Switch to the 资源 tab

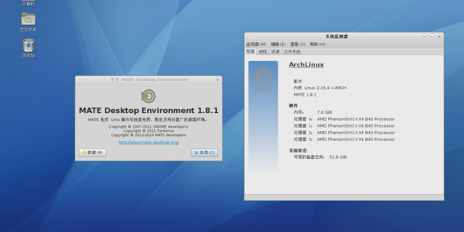pyautogui.click(x=275, y=52)
